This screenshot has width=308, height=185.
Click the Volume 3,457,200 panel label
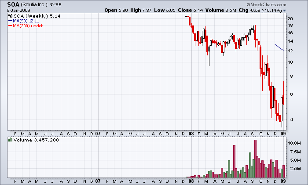(36, 140)
